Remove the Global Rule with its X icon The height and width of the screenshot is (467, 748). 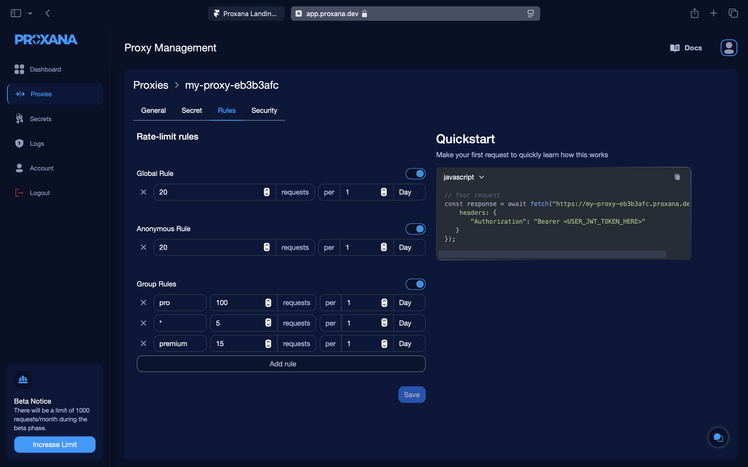point(143,192)
